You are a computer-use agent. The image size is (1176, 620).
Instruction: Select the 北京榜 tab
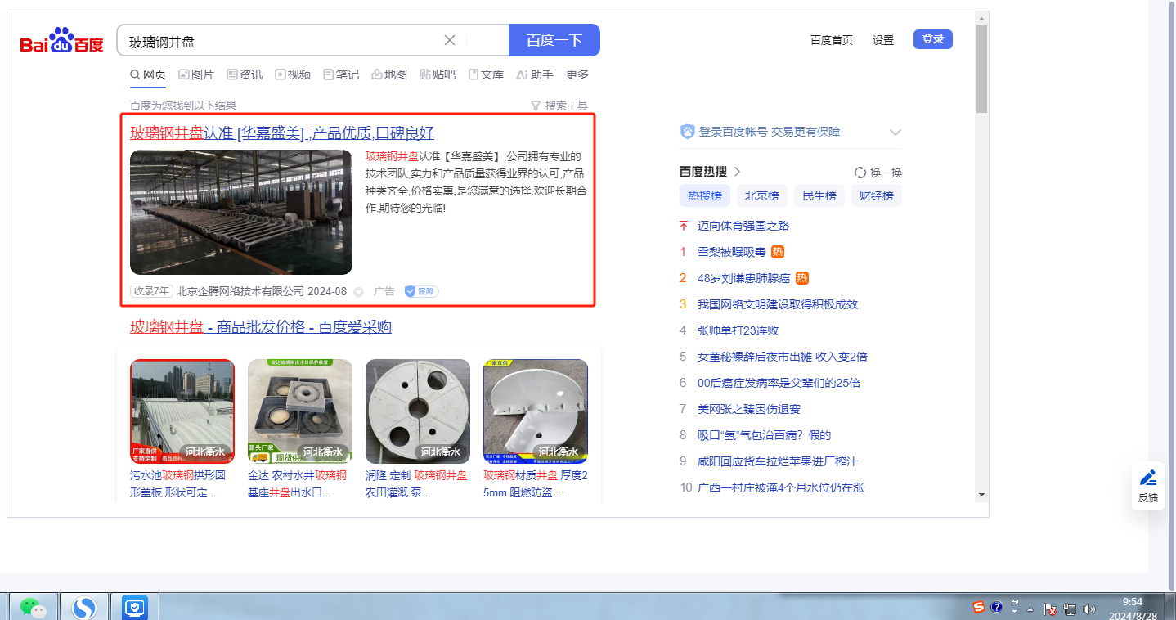coord(762,195)
